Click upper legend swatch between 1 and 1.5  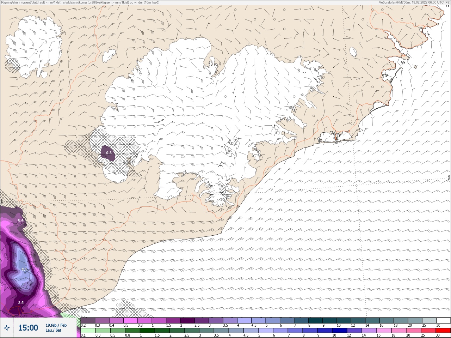(159, 320)
